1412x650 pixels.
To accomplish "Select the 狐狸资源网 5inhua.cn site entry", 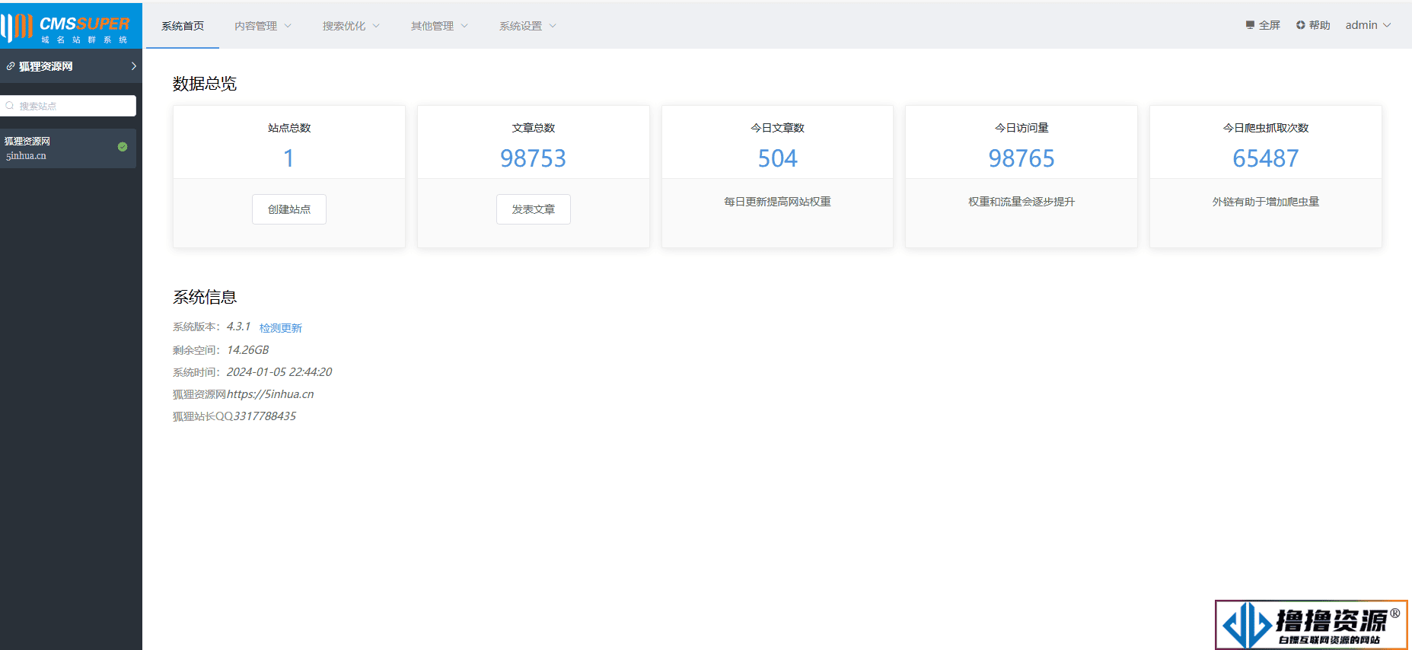I will pyautogui.click(x=69, y=148).
